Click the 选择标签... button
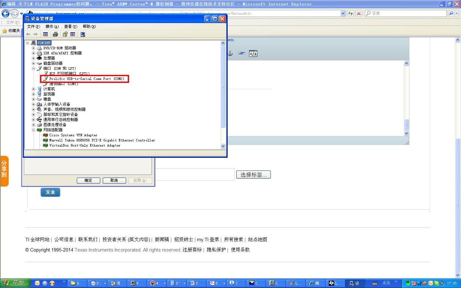Screen dimensions: 461x288 point(254,175)
